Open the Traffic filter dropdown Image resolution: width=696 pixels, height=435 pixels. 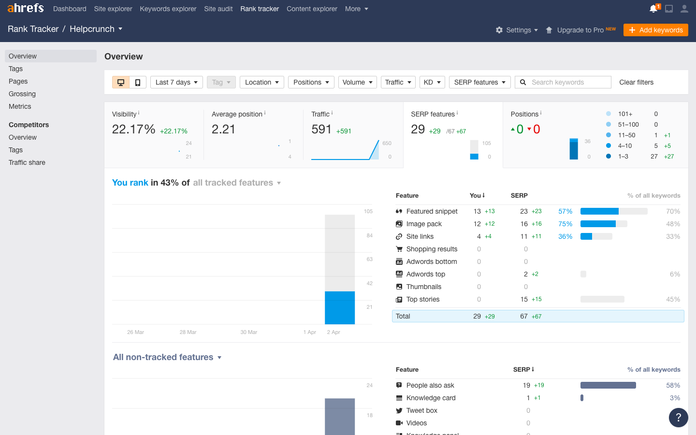[x=398, y=82]
